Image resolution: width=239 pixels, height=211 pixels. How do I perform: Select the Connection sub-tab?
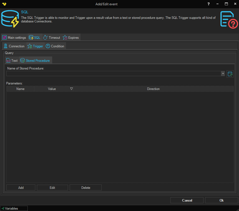coord(14,46)
